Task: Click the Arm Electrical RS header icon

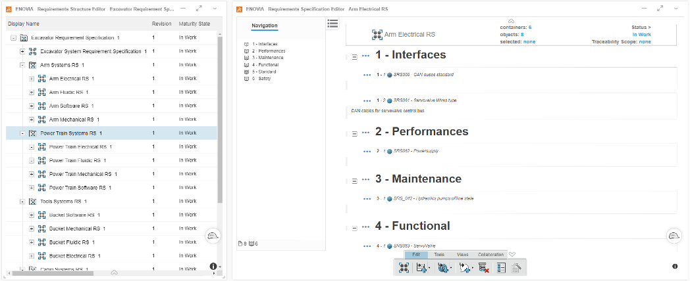Action: point(377,34)
